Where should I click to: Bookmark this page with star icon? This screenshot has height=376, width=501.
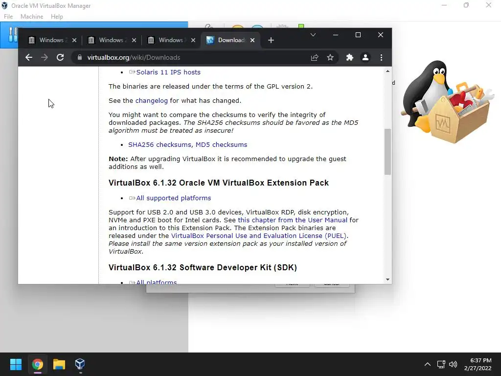coord(330,58)
